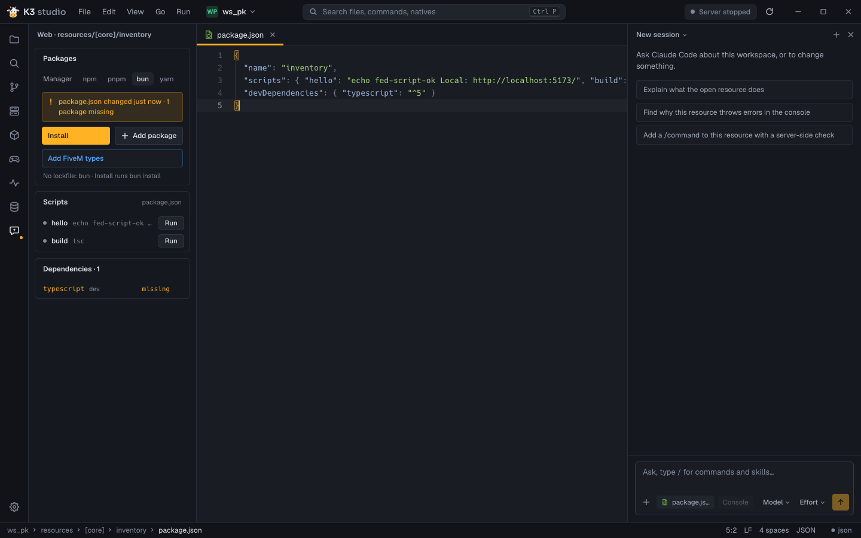861x538 pixels.
Task: Click the Install button
Action: 76,136
